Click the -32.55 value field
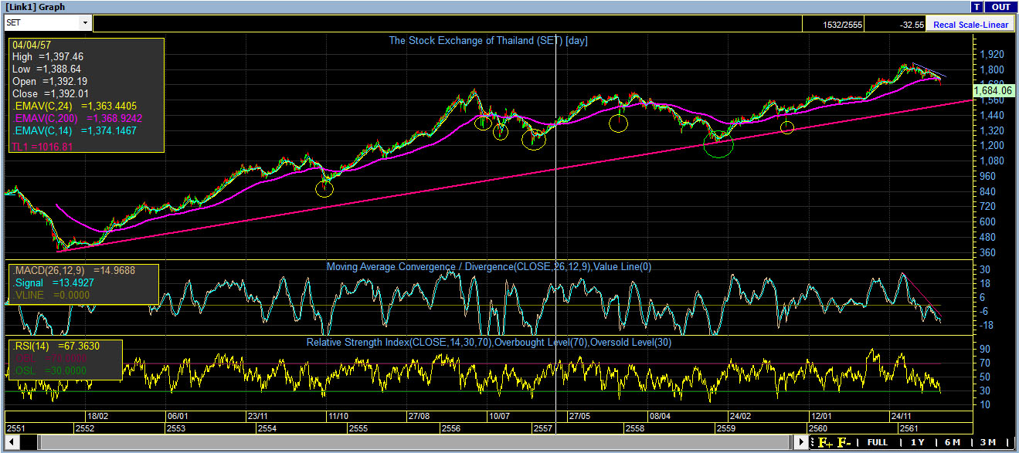 click(x=895, y=25)
